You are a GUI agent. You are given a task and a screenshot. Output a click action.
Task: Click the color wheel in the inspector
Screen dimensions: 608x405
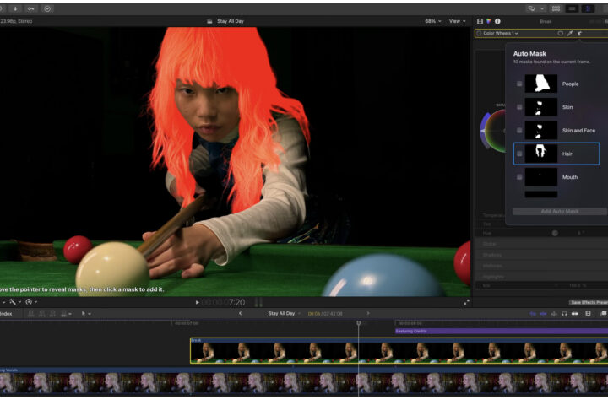pyautogui.click(x=497, y=131)
